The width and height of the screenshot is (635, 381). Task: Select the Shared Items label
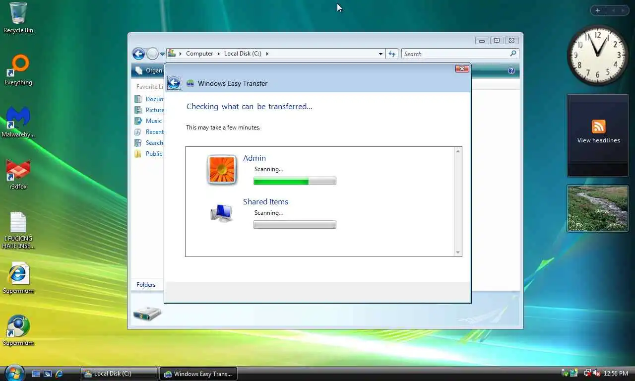265,201
